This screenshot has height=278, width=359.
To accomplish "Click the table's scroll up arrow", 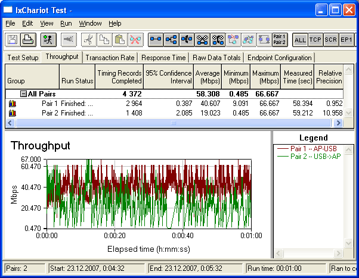I will tap(348, 69).
